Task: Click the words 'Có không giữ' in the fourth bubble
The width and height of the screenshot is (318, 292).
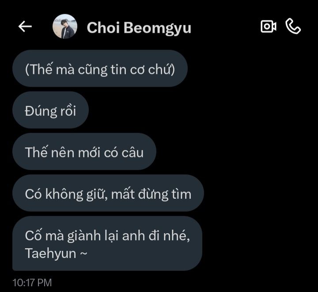Action: pyautogui.click(x=66, y=194)
